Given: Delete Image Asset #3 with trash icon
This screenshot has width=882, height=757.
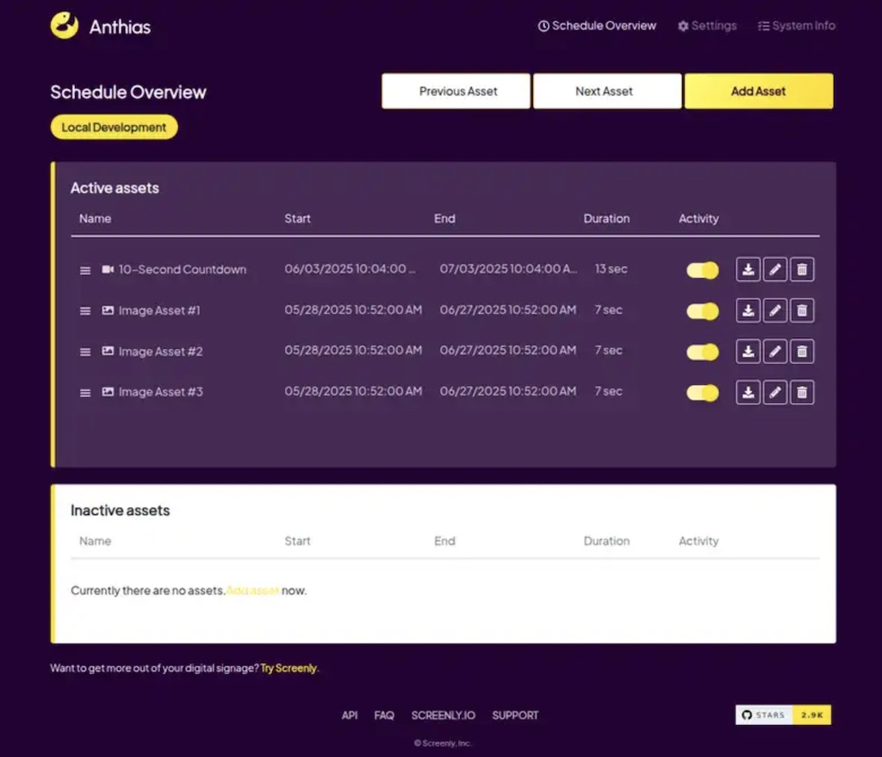Looking at the screenshot, I should pyautogui.click(x=802, y=393).
